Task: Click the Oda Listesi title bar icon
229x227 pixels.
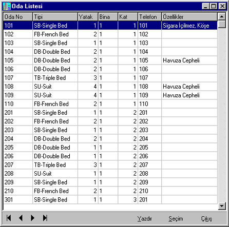Action: coord(7,6)
